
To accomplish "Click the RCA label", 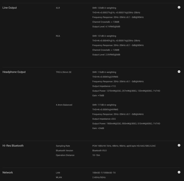I will (x=58, y=36).
